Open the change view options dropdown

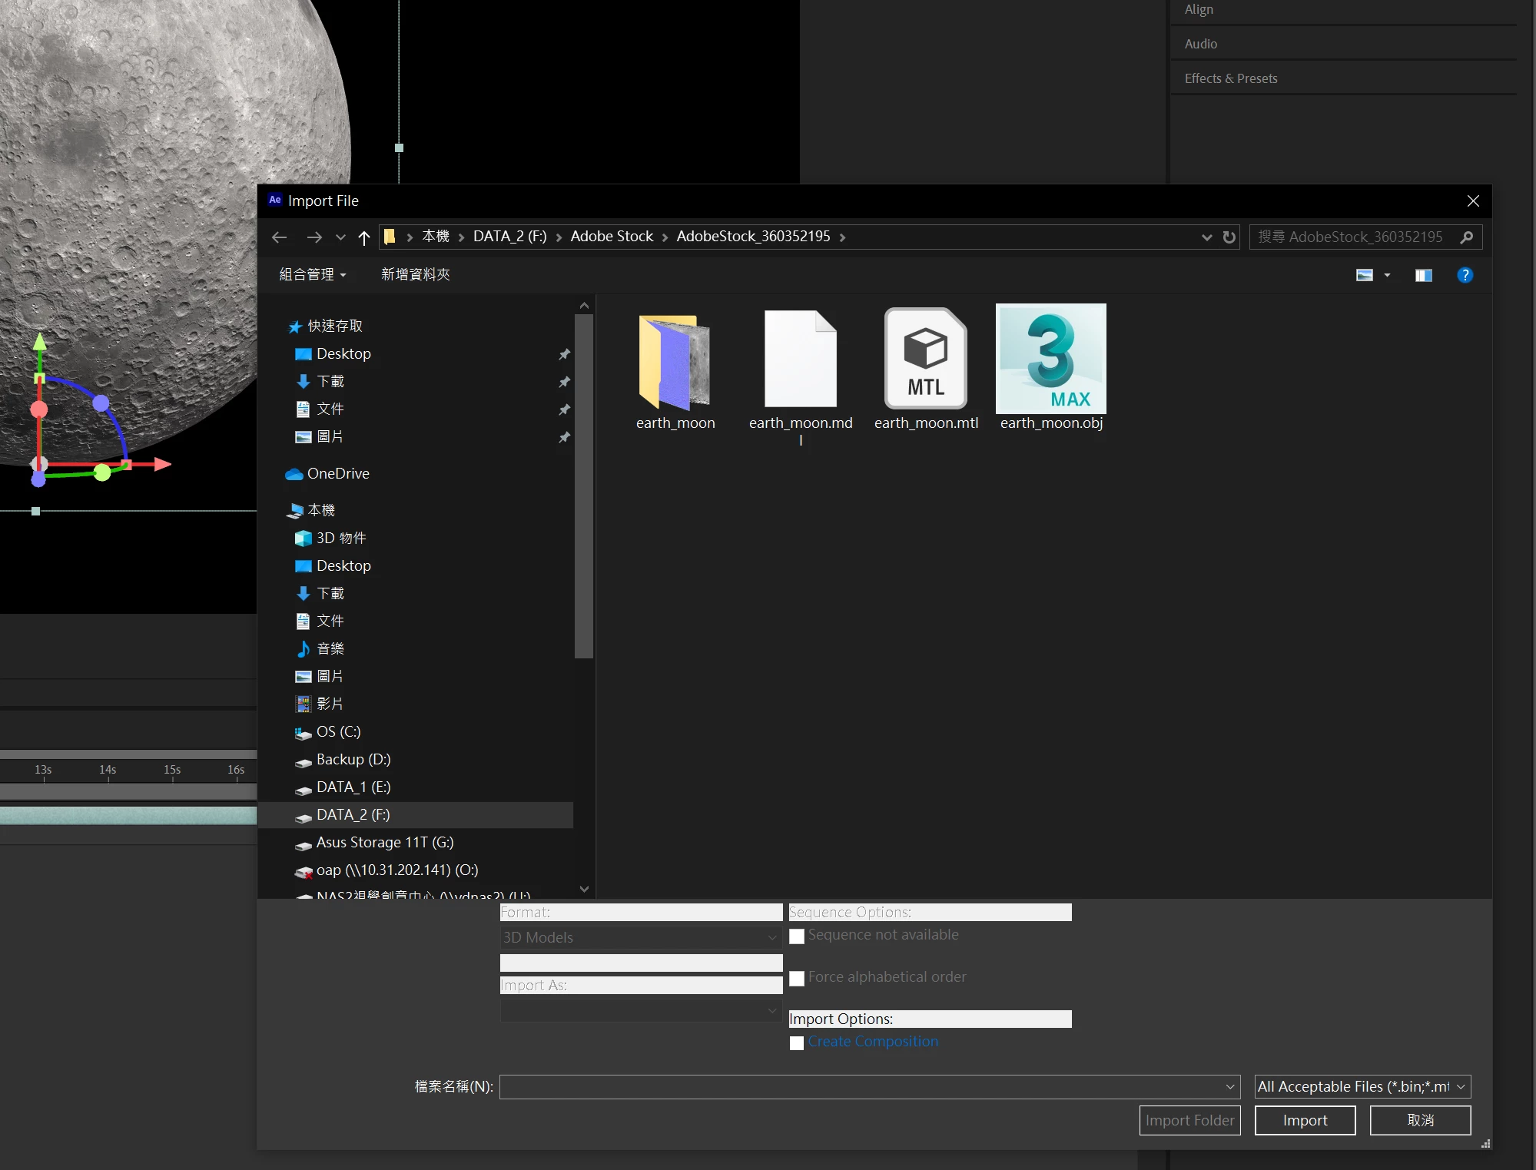(1387, 275)
